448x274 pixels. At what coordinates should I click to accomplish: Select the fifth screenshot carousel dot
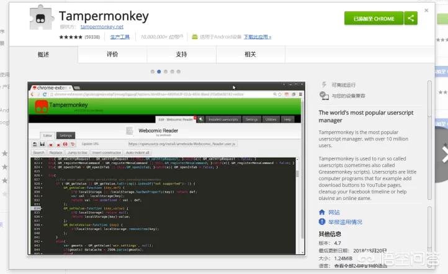point(179,71)
